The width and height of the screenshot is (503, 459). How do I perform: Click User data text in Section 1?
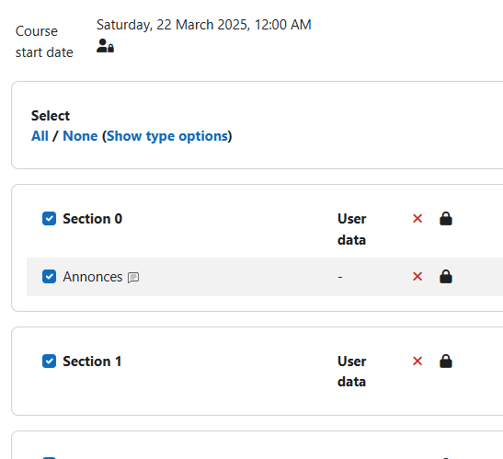click(352, 372)
